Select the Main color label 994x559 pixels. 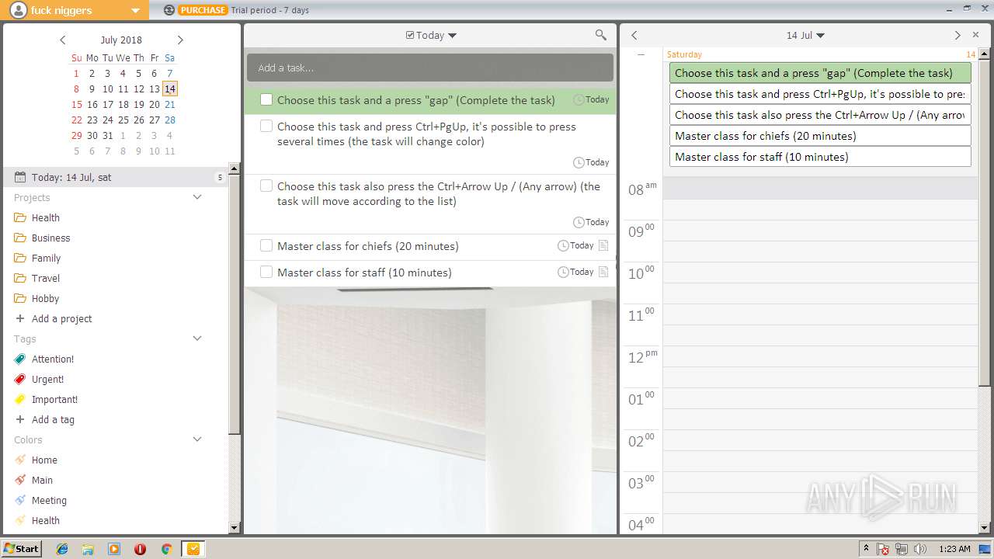click(x=42, y=480)
